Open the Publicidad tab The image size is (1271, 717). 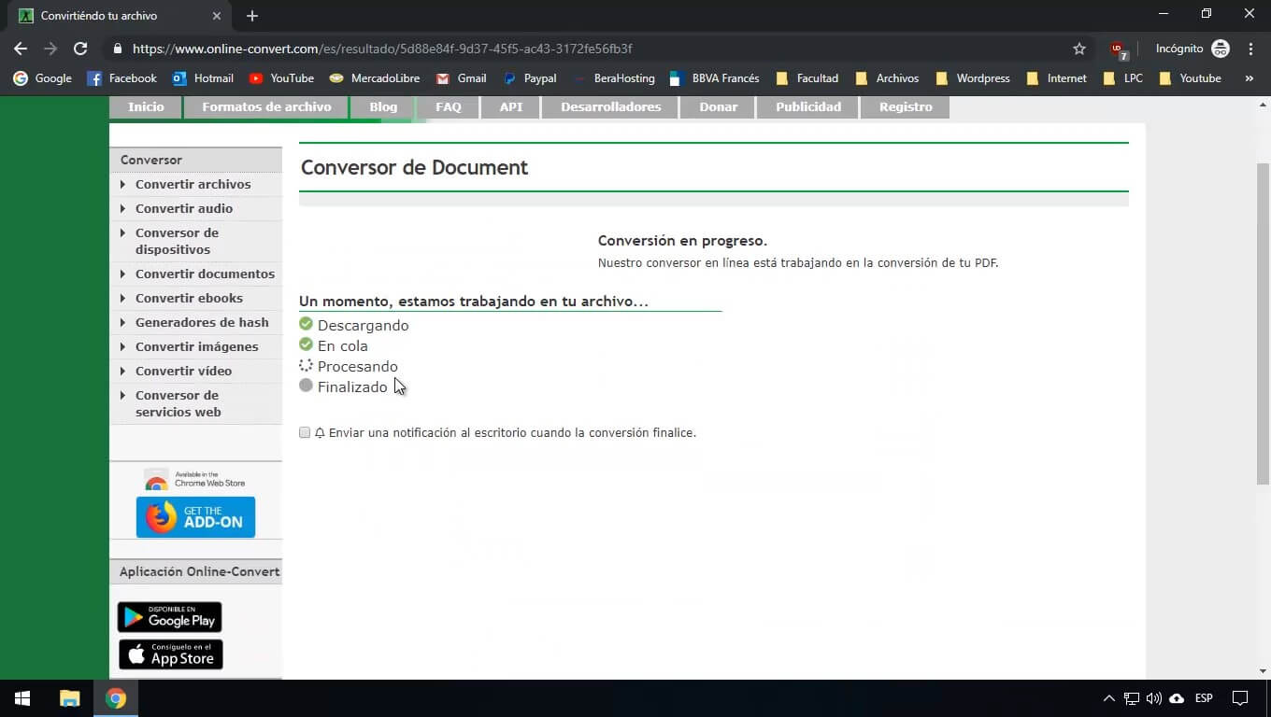[x=808, y=107]
